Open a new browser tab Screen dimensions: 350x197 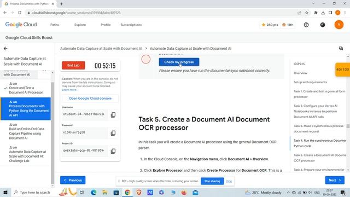click(61, 4)
